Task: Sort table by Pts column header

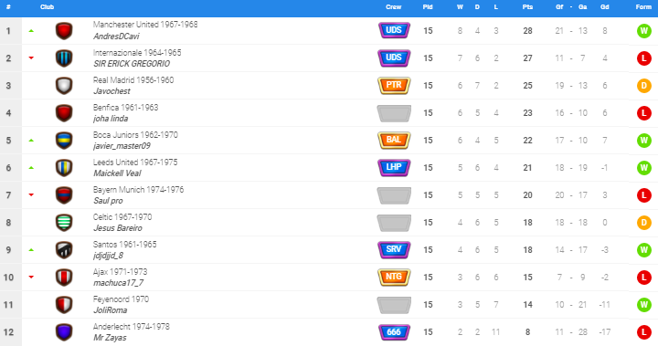Action: (x=527, y=7)
